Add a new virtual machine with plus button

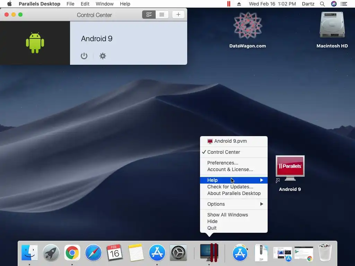point(178,15)
